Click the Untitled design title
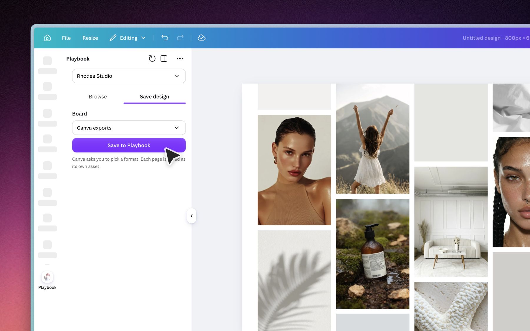530x331 pixels. click(496, 38)
